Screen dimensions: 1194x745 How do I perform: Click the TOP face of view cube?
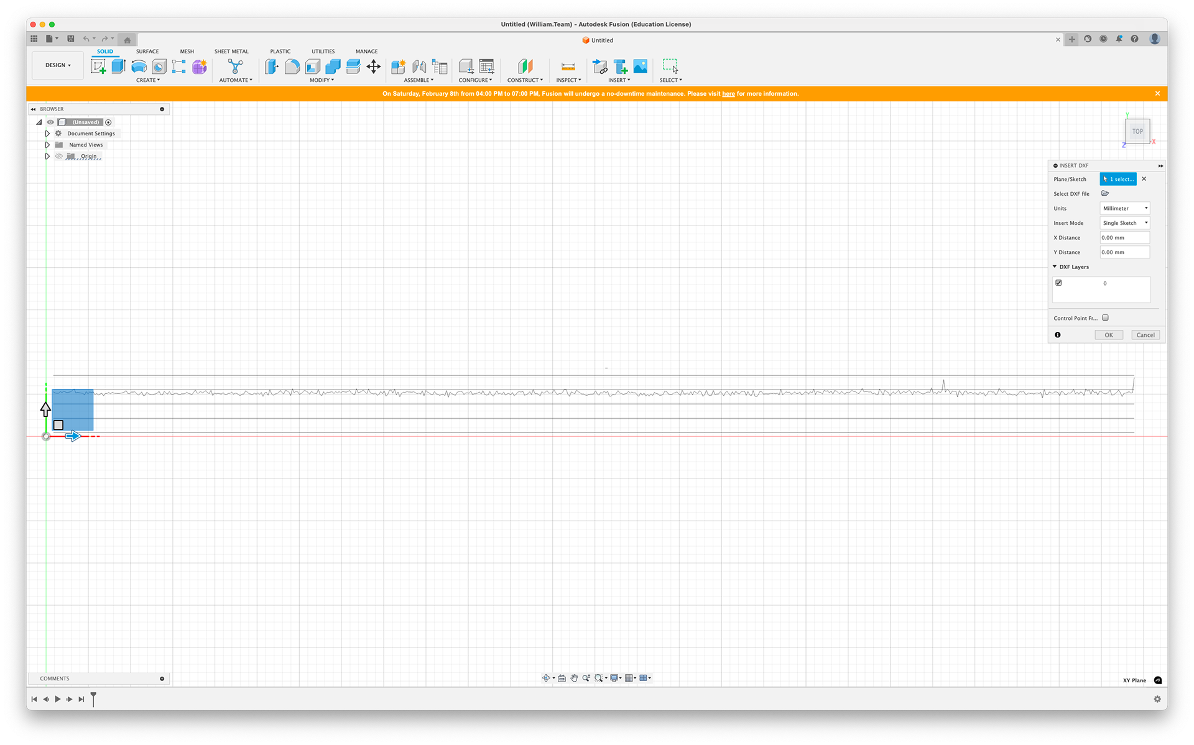click(x=1137, y=131)
